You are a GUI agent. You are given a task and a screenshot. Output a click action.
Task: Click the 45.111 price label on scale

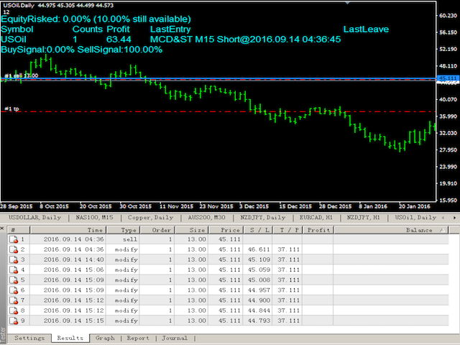tap(447, 78)
